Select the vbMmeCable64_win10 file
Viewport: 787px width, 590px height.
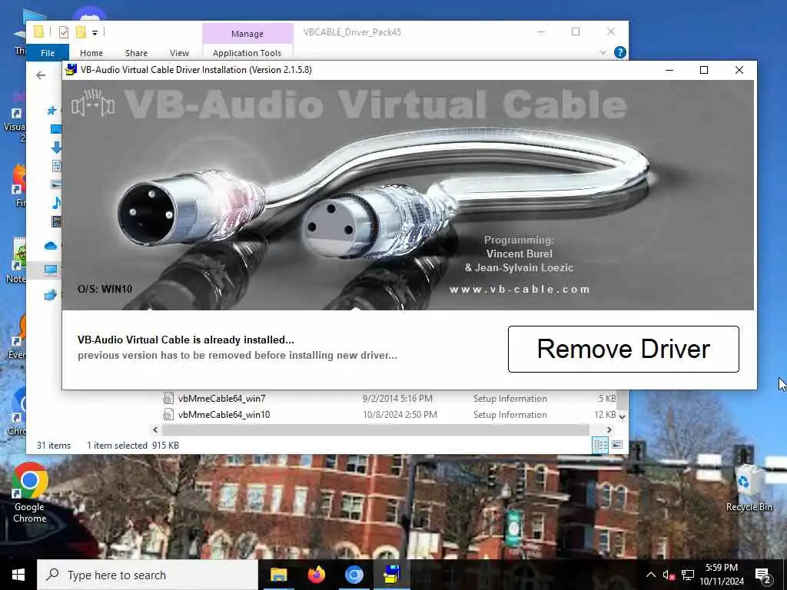224,414
